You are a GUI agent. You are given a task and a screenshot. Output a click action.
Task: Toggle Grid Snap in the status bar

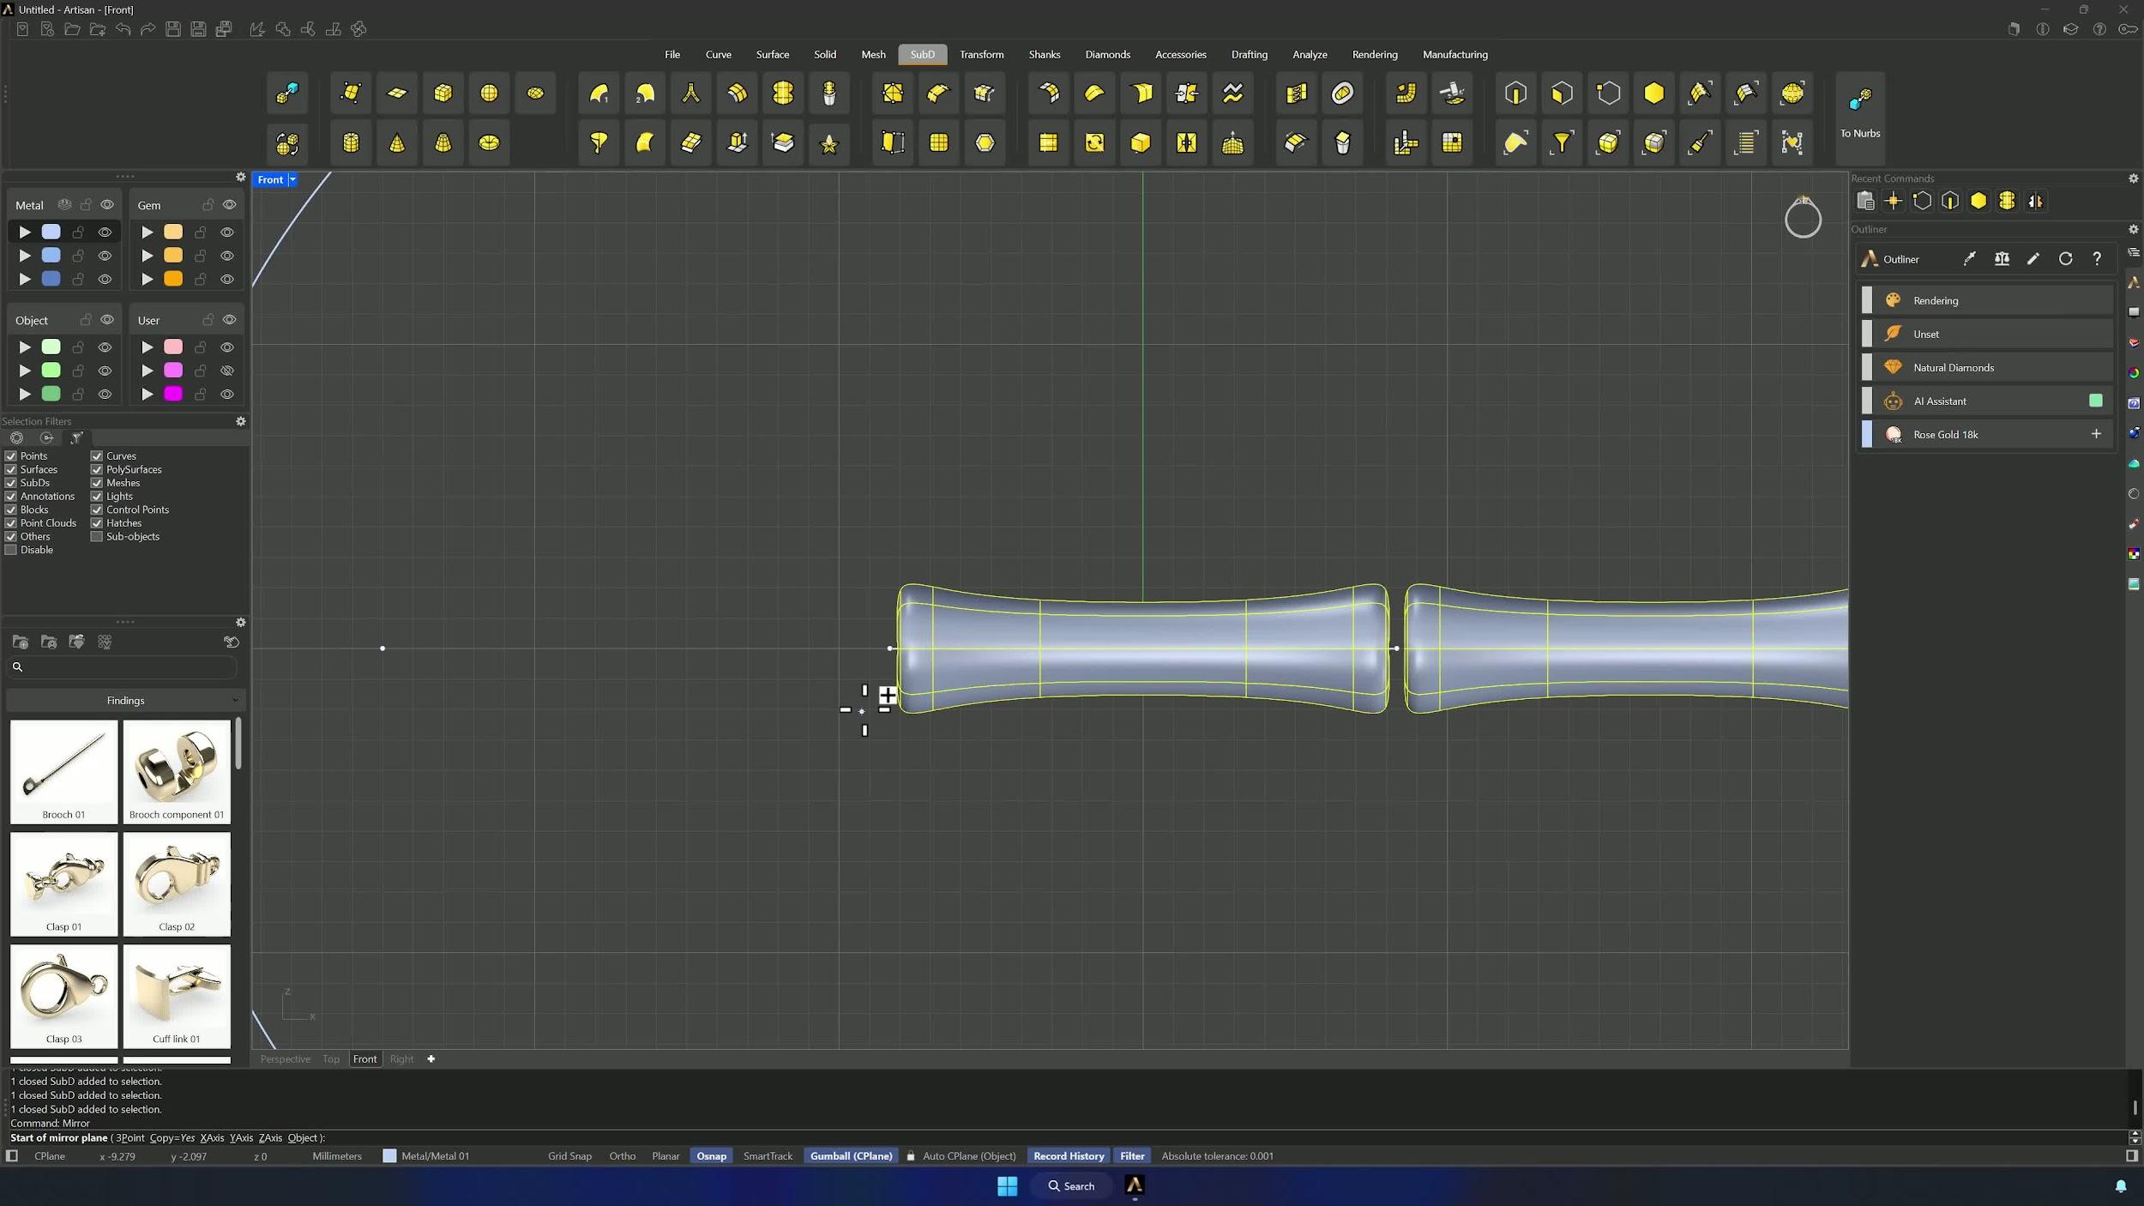click(569, 1156)
